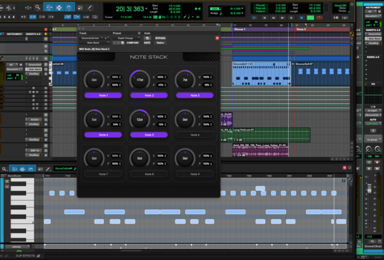
Task: Toggle Note 2 button off
Action: (149, 95)
